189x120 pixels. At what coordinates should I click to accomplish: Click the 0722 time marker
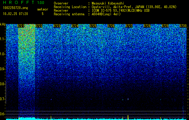[39, 26]
